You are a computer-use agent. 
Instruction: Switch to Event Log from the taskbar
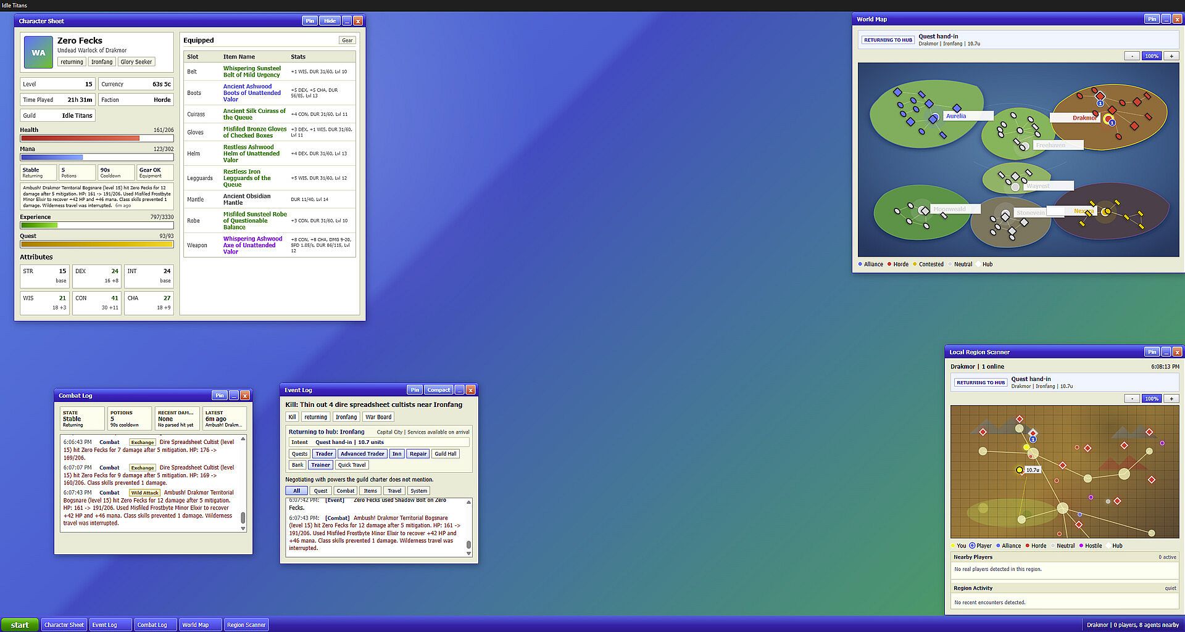111,625
